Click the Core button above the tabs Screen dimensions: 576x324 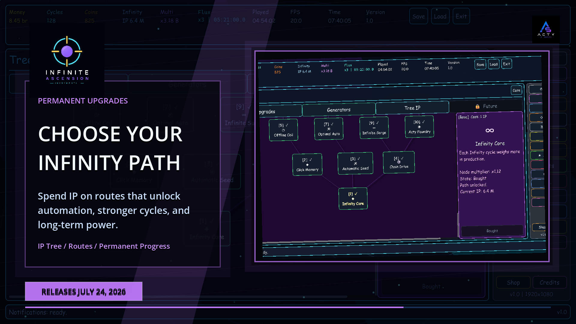[516, 90]
